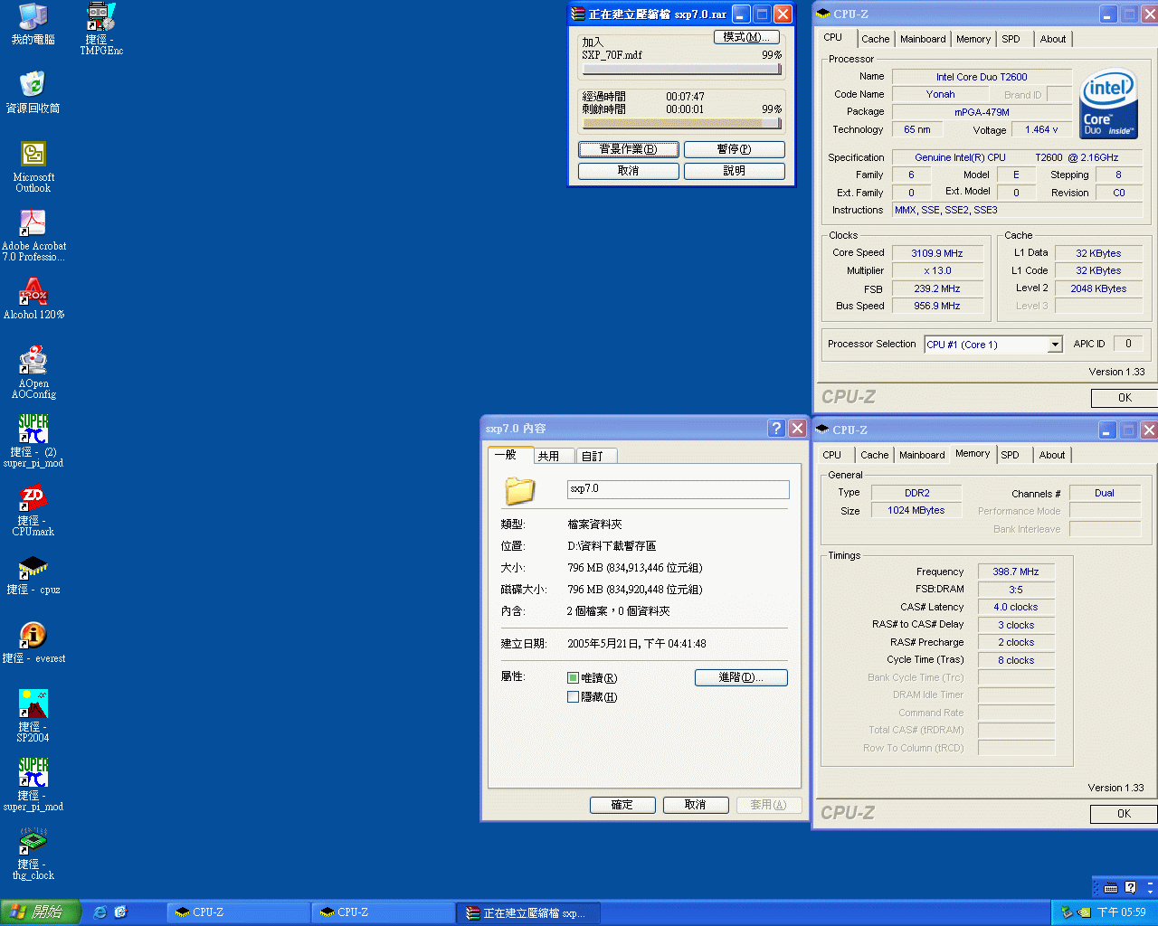Click the Size value 1024 MBytes

pos(916,510)
